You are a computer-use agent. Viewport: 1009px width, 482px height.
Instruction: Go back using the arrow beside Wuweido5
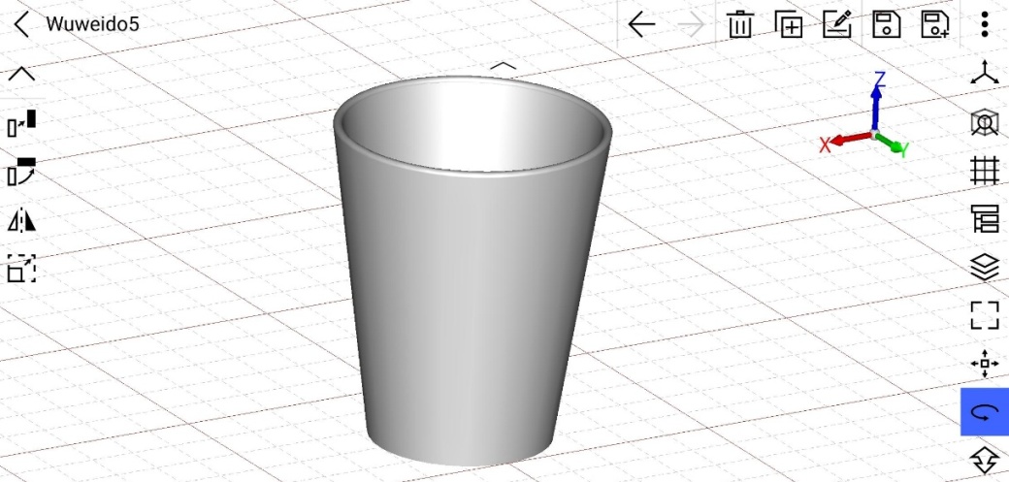point(21,24)
